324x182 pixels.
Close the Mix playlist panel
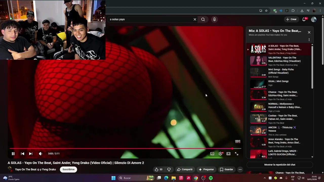(309, 32)
